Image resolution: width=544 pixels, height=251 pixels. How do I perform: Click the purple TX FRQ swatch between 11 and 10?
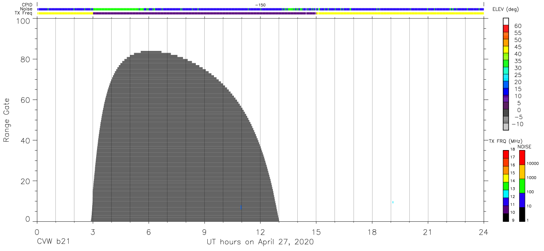pos(506,209)
